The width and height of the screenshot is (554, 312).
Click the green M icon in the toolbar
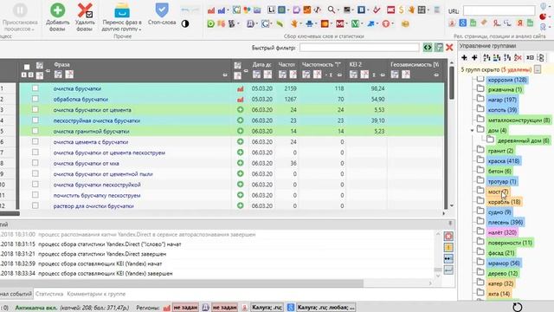(355, 23)
